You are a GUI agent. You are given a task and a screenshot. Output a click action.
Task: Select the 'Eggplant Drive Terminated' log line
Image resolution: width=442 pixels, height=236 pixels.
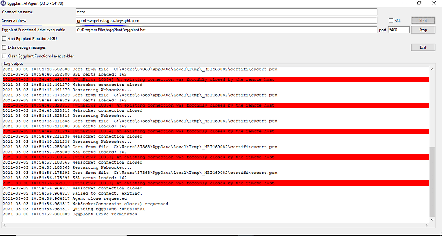105,214
